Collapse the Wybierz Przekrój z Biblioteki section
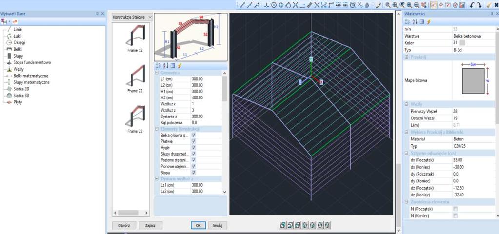Screen dimensions: 499x234 [x=406, y=132]
